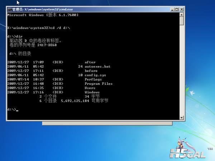This screenshot has height=161, width=215.
Task: Maximize the command prompt window
Action: click(x=177, y=9)
